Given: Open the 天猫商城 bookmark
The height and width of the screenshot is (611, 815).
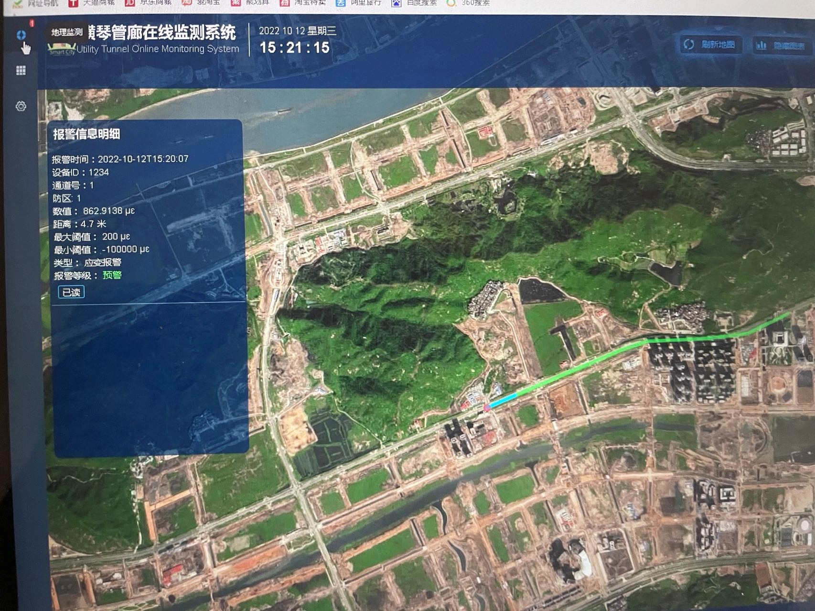Looking at the screenshot, I should click(x=92, y=3).
